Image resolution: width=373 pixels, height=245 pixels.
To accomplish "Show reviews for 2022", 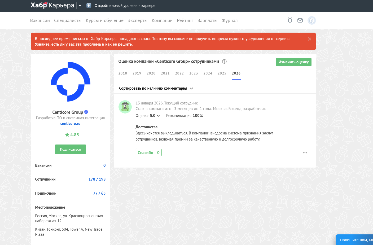I will [x=179, y=73].
